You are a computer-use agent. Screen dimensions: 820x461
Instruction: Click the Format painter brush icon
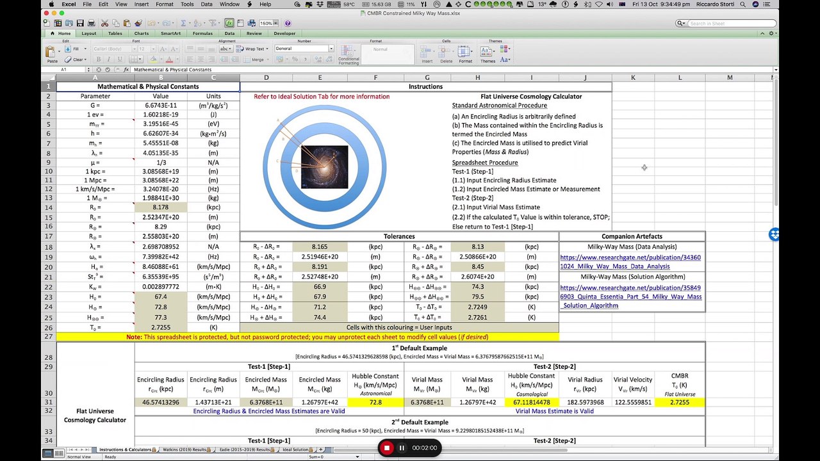click(x=138, y=23)
